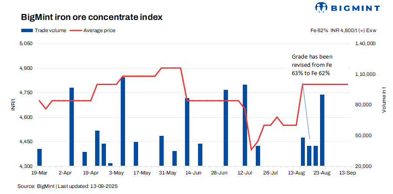Click the 19-Mar x-axis date label

pyautogui.click(x=40, y=173)
